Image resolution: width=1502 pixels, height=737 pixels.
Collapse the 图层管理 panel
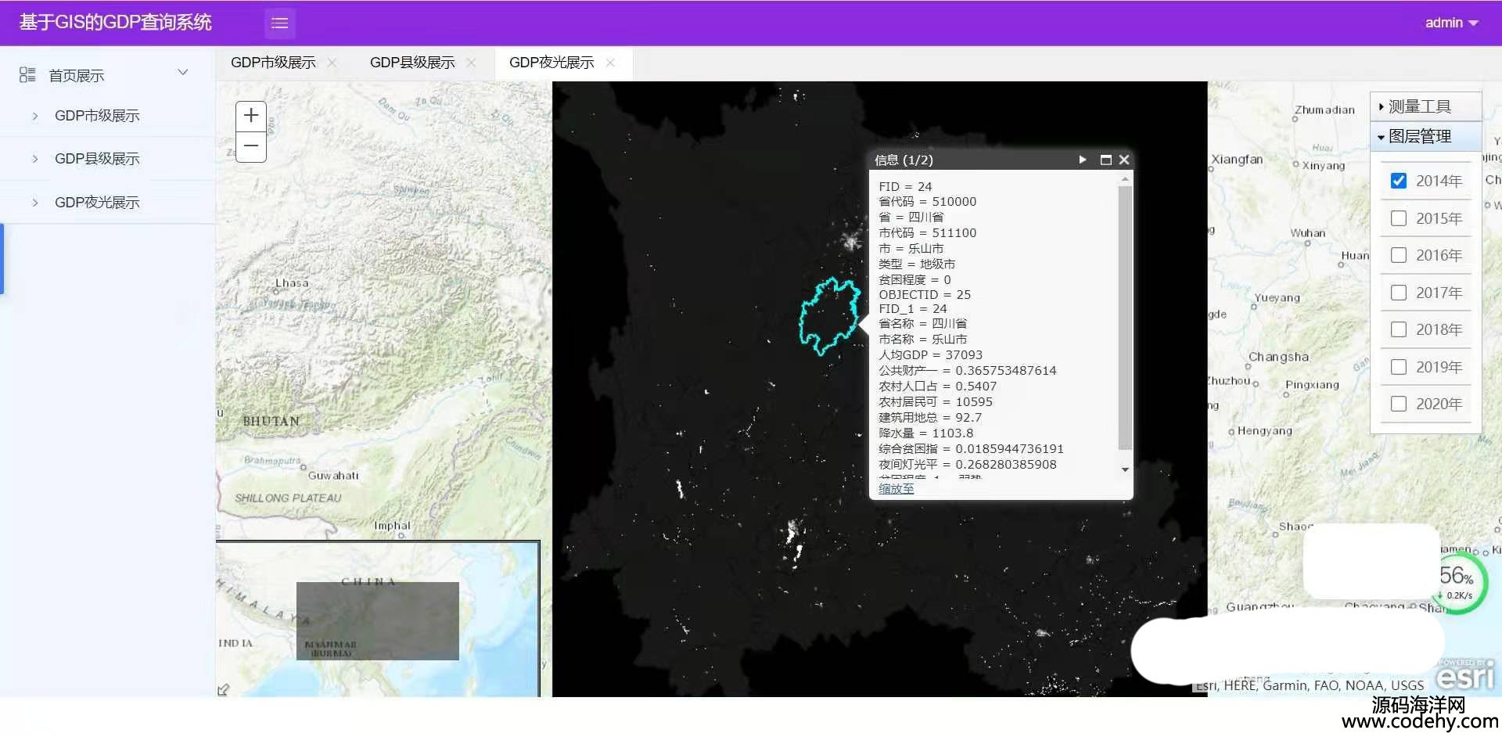(1426, 136)
